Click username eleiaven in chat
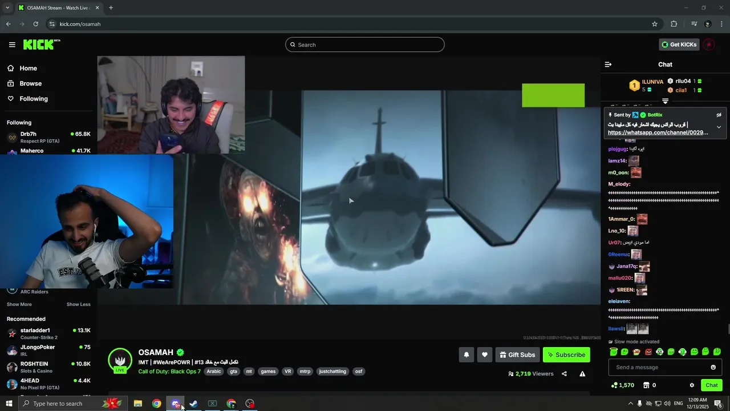 click(619, 301)
